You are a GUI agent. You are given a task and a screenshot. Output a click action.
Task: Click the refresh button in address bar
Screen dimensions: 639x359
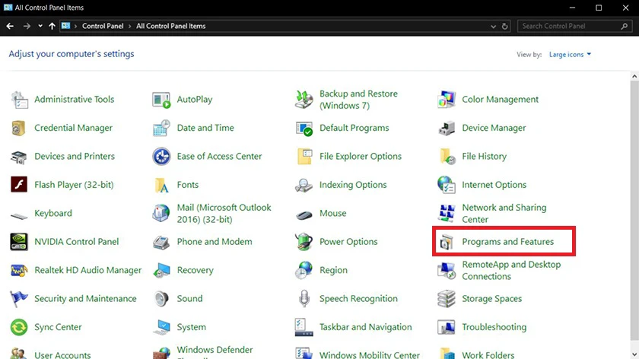point(505,26)
